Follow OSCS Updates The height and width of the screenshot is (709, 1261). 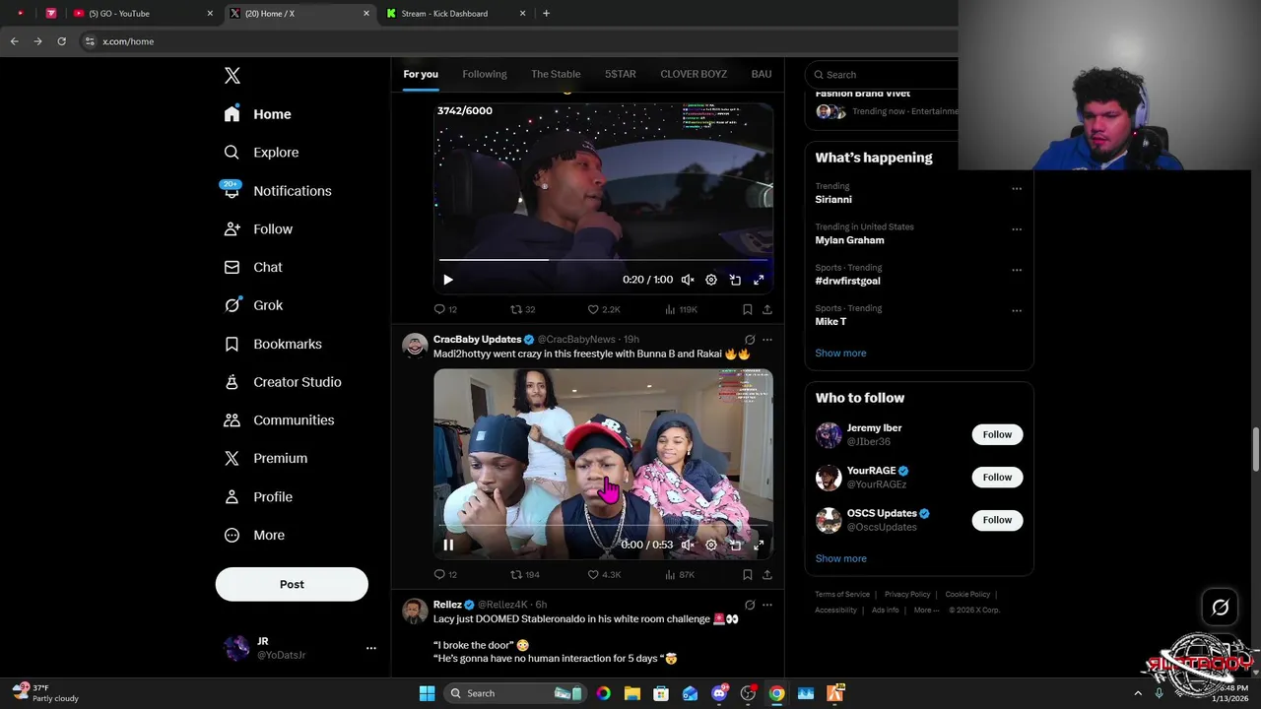[997, 520]
